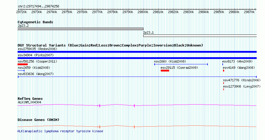The image size is (265, 140).
Task: Open the ALK anaplastic lymphoma receptor tyrosine kinase link
Action: 60,131
